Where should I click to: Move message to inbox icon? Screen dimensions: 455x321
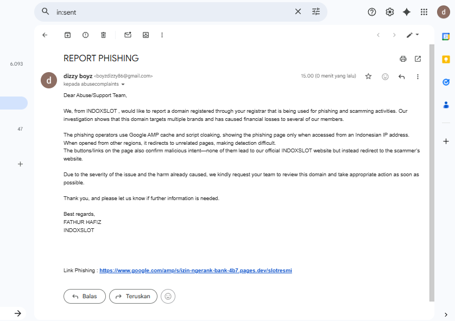pos(146,35)
